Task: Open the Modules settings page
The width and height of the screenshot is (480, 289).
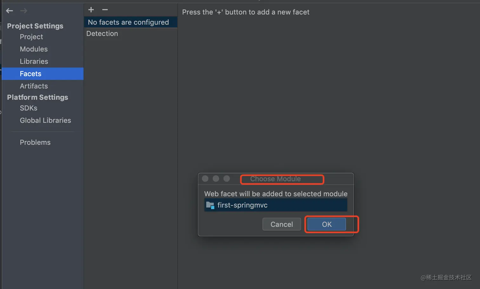Action: pos(34,49)
